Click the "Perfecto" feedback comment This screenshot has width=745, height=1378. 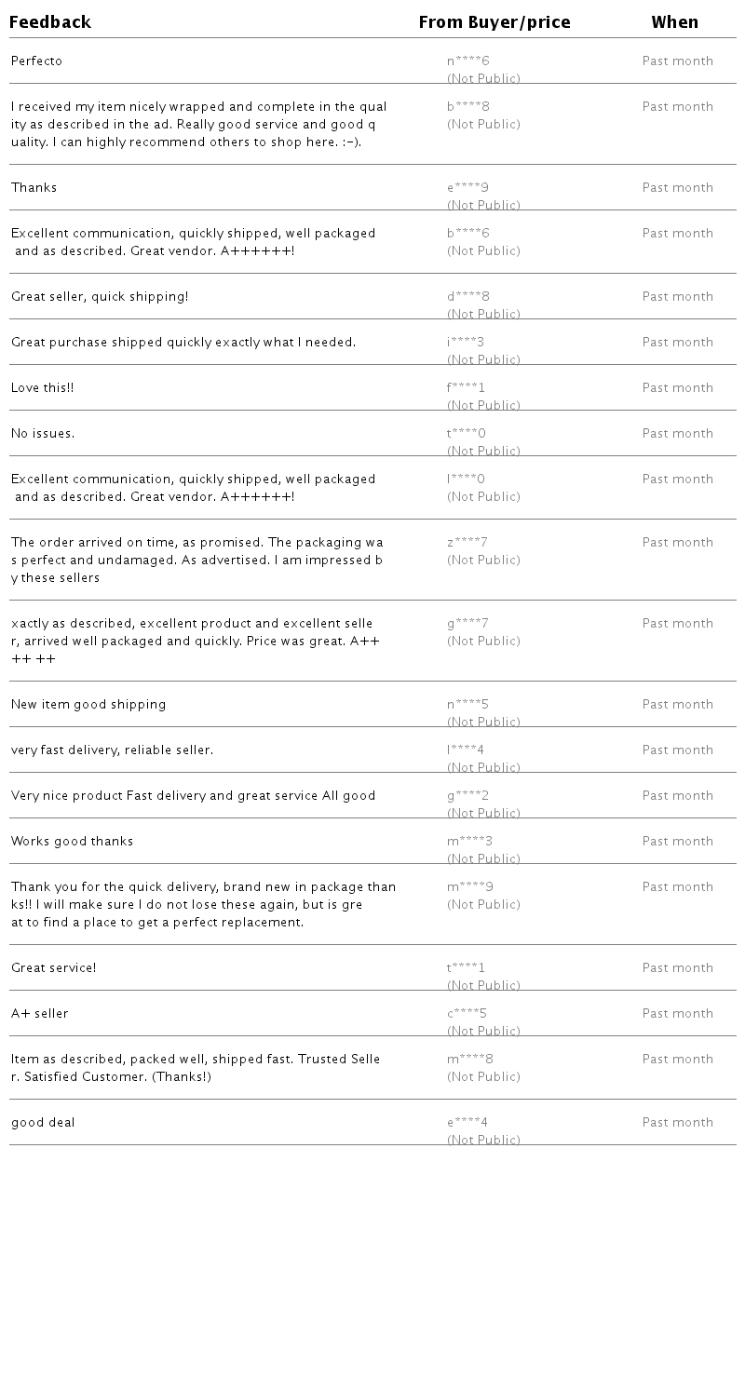tap(36, 61)
